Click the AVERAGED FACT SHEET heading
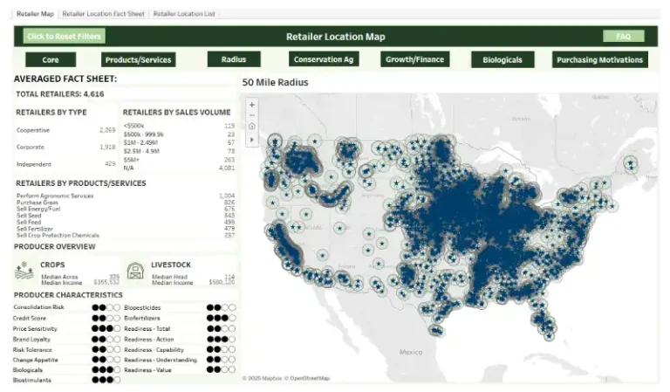 tap(65, 79)
